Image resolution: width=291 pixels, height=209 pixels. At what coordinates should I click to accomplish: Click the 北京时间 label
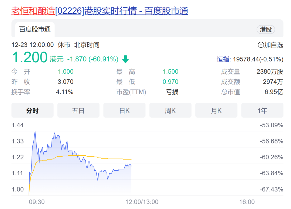tap(87, 45)
